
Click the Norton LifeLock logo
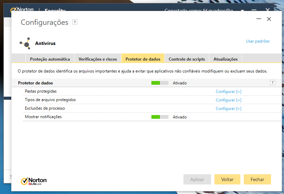(x=34, y=181)
